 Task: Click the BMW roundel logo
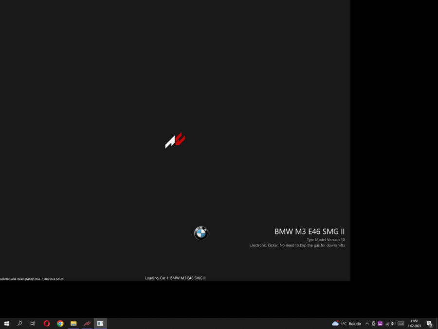pyautogui.click(x=201, y=233)
